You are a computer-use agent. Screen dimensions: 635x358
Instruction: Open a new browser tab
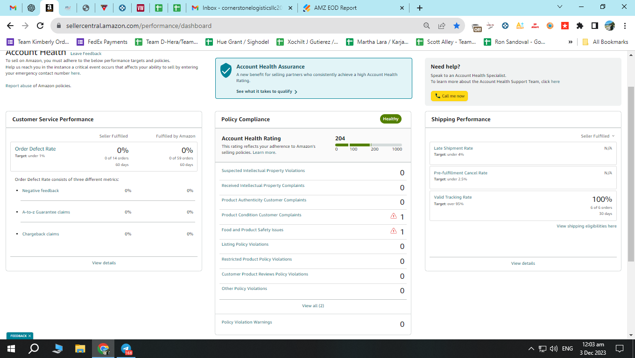420,8
